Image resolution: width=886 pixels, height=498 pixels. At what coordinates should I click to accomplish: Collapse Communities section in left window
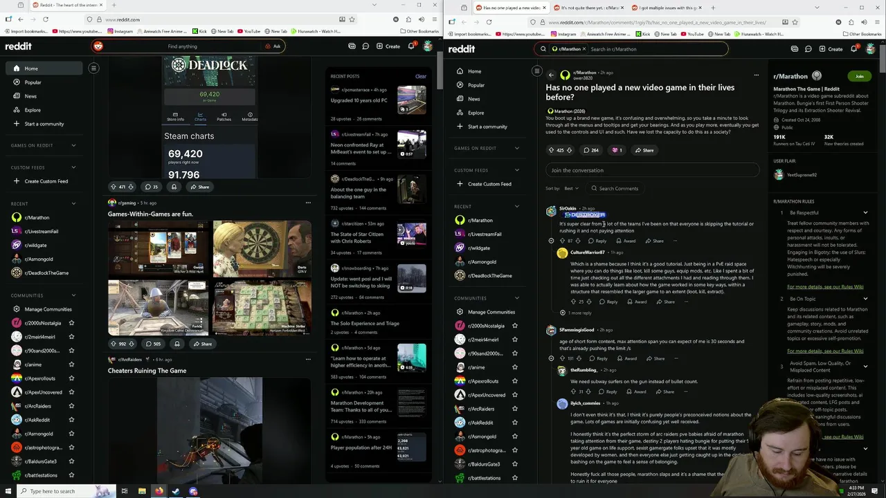[73, 295]
